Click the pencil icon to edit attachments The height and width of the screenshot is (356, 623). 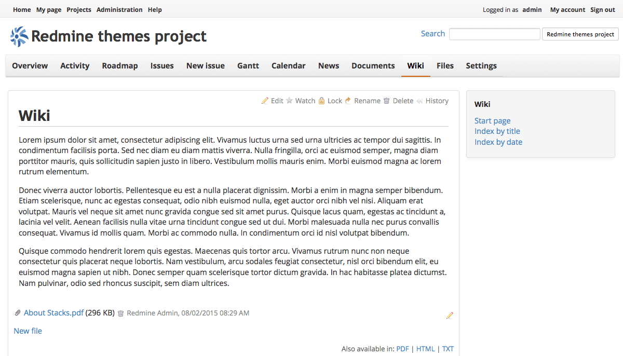coord(450,315)
